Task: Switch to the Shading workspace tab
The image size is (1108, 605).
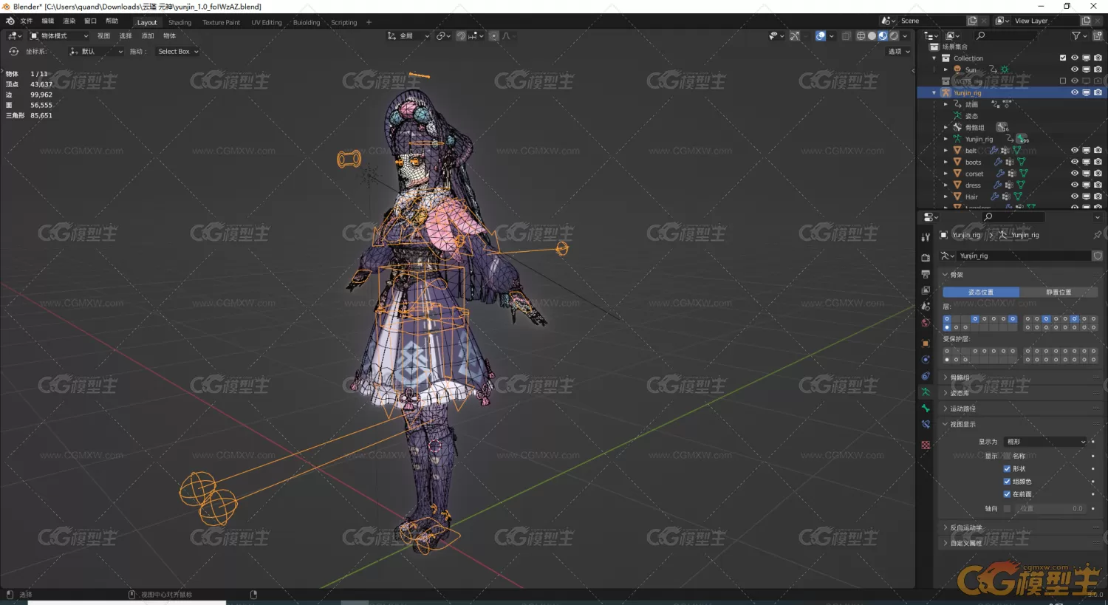Action: point(179,22)
